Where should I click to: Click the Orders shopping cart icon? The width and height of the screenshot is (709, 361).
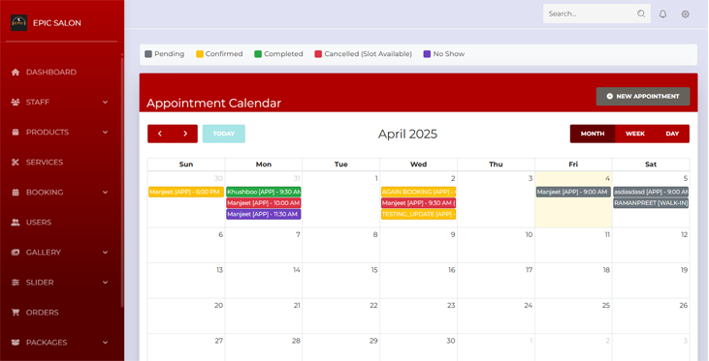tap(16, 313)
